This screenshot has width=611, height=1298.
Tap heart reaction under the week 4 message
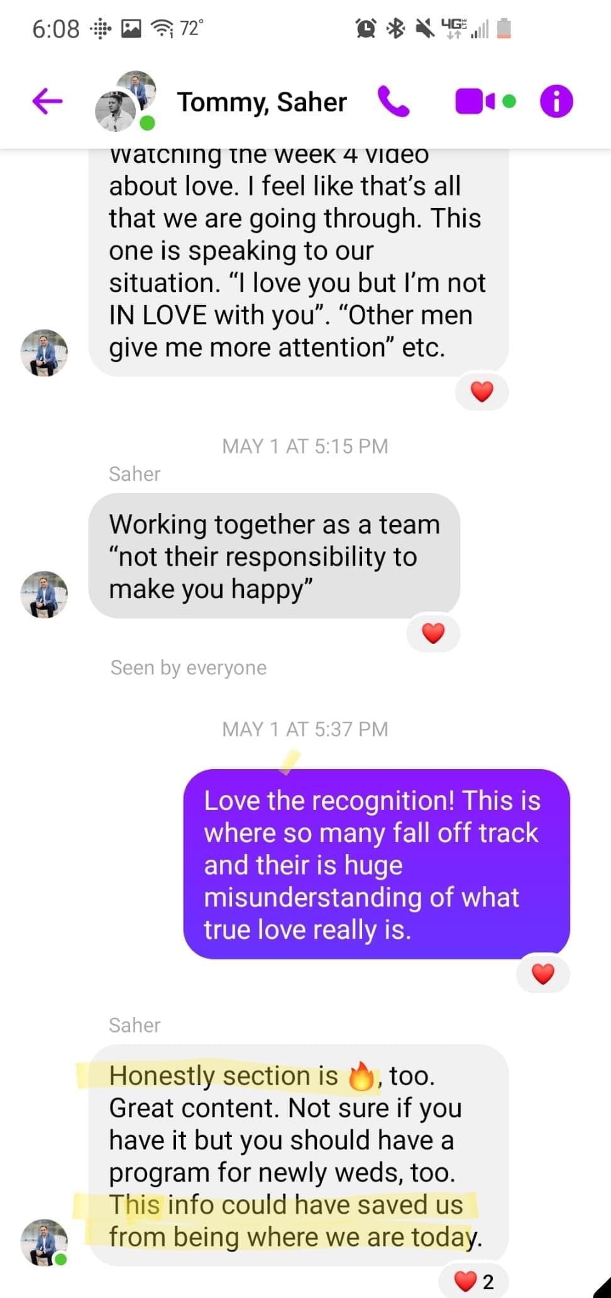click(x=482, y=391)
